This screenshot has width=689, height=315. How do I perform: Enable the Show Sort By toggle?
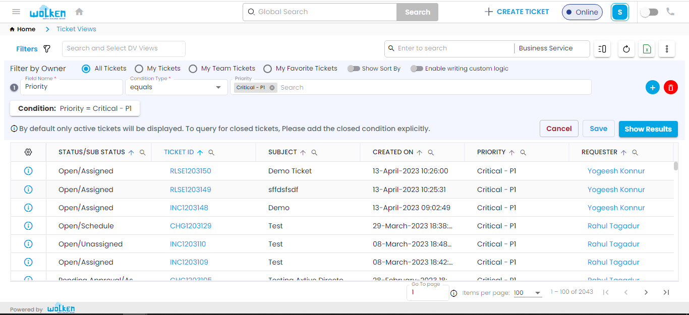coord(355,68)
